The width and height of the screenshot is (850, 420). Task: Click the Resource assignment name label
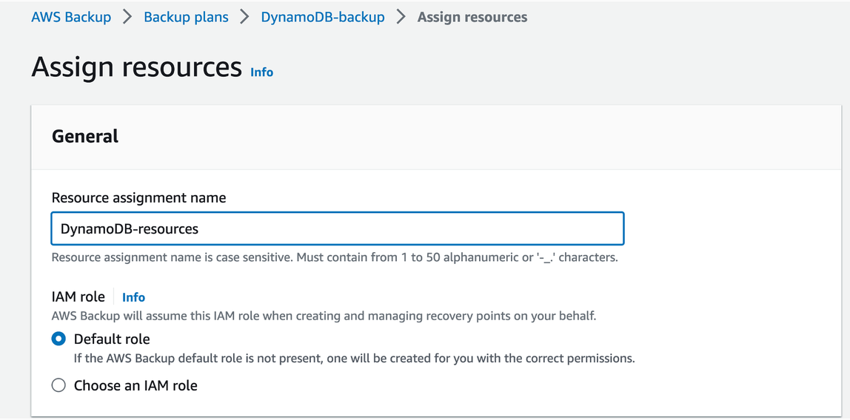138,198
